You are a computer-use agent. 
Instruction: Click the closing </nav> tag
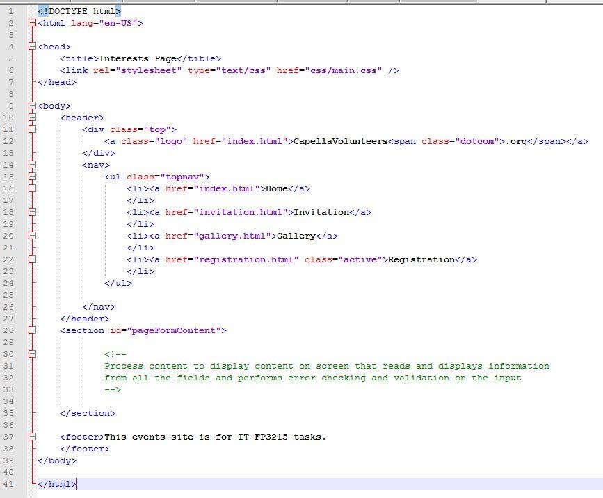coord(99,307)
